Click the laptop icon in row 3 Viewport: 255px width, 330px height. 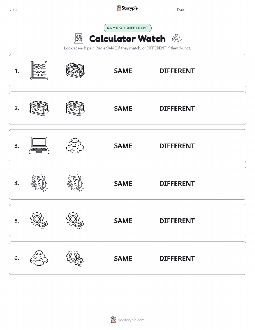pos(39,146)
